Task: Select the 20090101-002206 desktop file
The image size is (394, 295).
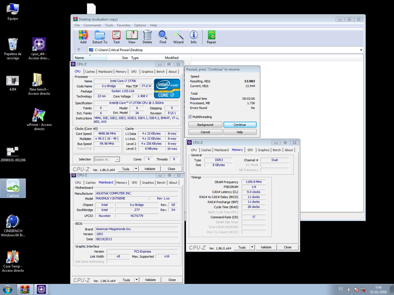Action: (13, 154)
